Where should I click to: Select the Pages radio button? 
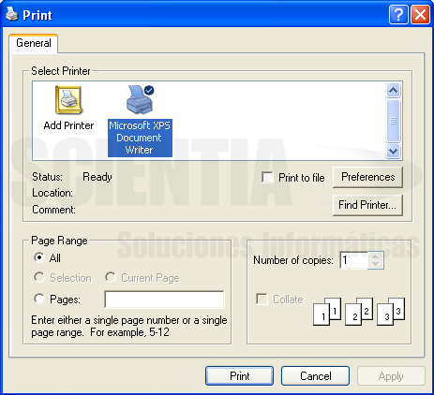tap(39, 299)
